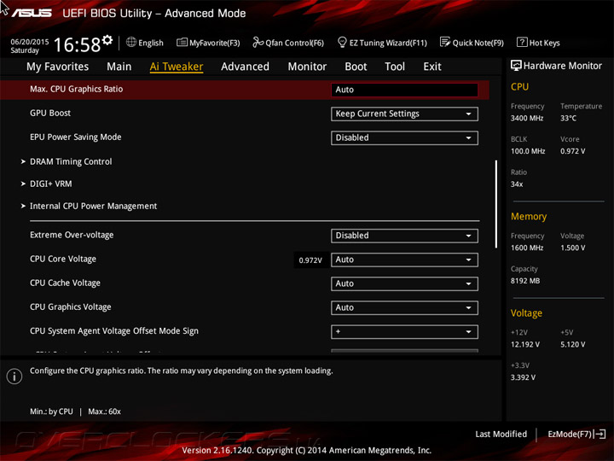Click the Qfan Control fan icon
Image resolution: width=614 pixels, height=461 pixels.
click(x=258, y=42)
